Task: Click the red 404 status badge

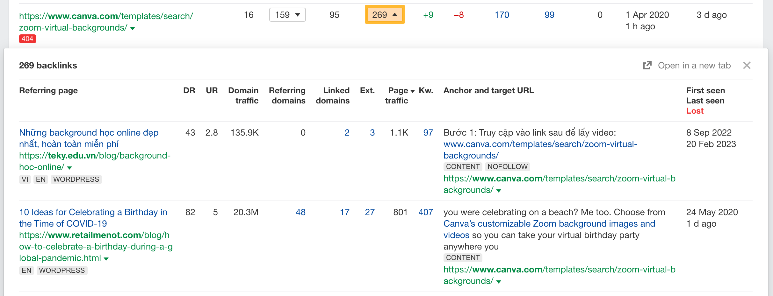Action: (x=27, y=39)
